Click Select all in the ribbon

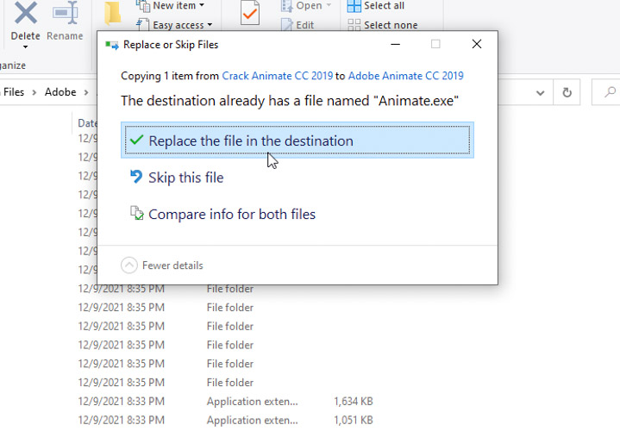[x=376, y=5]
